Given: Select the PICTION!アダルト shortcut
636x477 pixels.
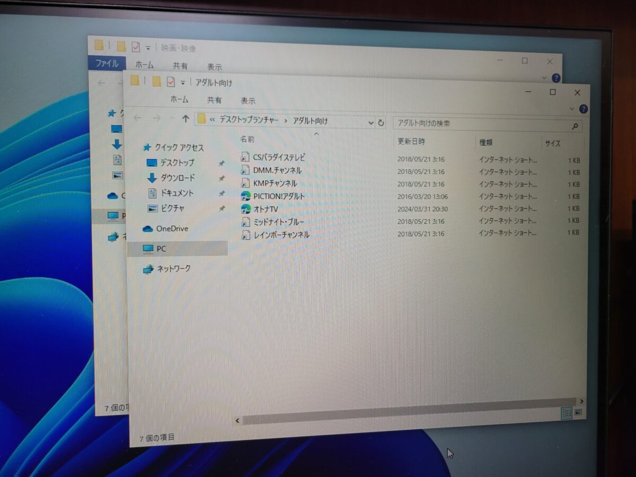Looking at the screenshot, I should coord(279,196).
